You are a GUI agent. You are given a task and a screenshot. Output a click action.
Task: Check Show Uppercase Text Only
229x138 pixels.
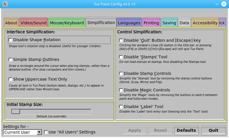[x=11, y=79]
